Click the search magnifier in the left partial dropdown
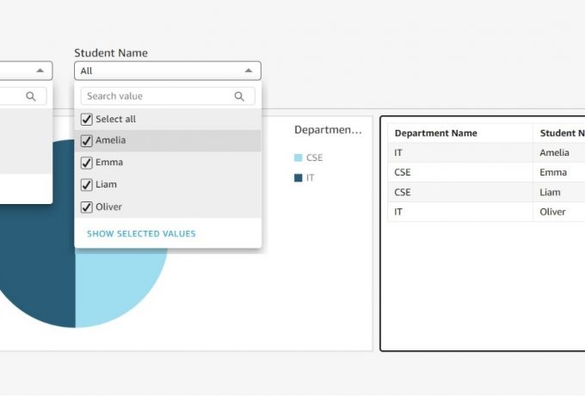Screen dimensions: 585x396 click(31, 96)
